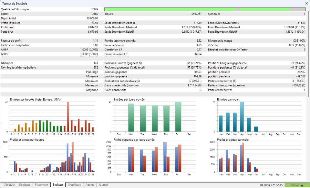Image resolution: width=310 pixels, height=188 pixels.
Task: Click the Fond Drawdown Relatif value
Action: click(x=295, y=32)
